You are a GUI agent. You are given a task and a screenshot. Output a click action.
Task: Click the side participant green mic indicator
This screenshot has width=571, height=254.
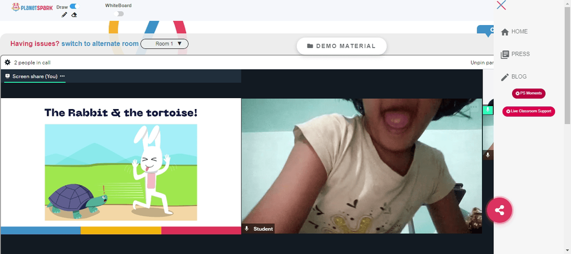488,109
